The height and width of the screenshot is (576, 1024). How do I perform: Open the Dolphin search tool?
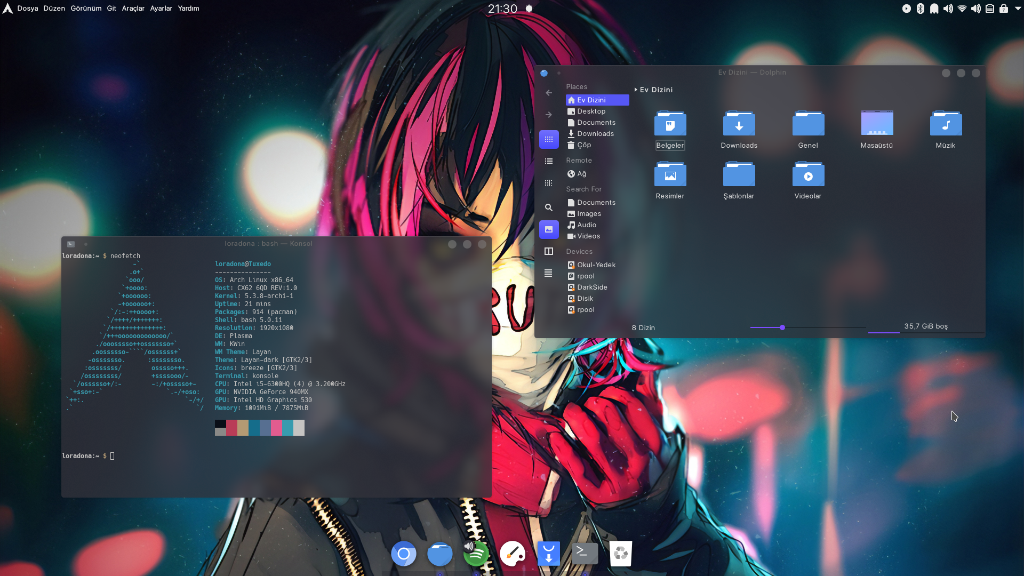549,207
